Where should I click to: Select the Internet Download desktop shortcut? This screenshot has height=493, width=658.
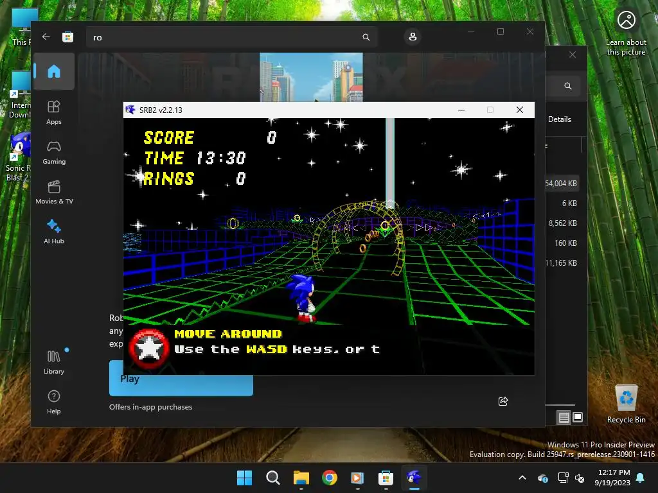[x=19, y=95]
